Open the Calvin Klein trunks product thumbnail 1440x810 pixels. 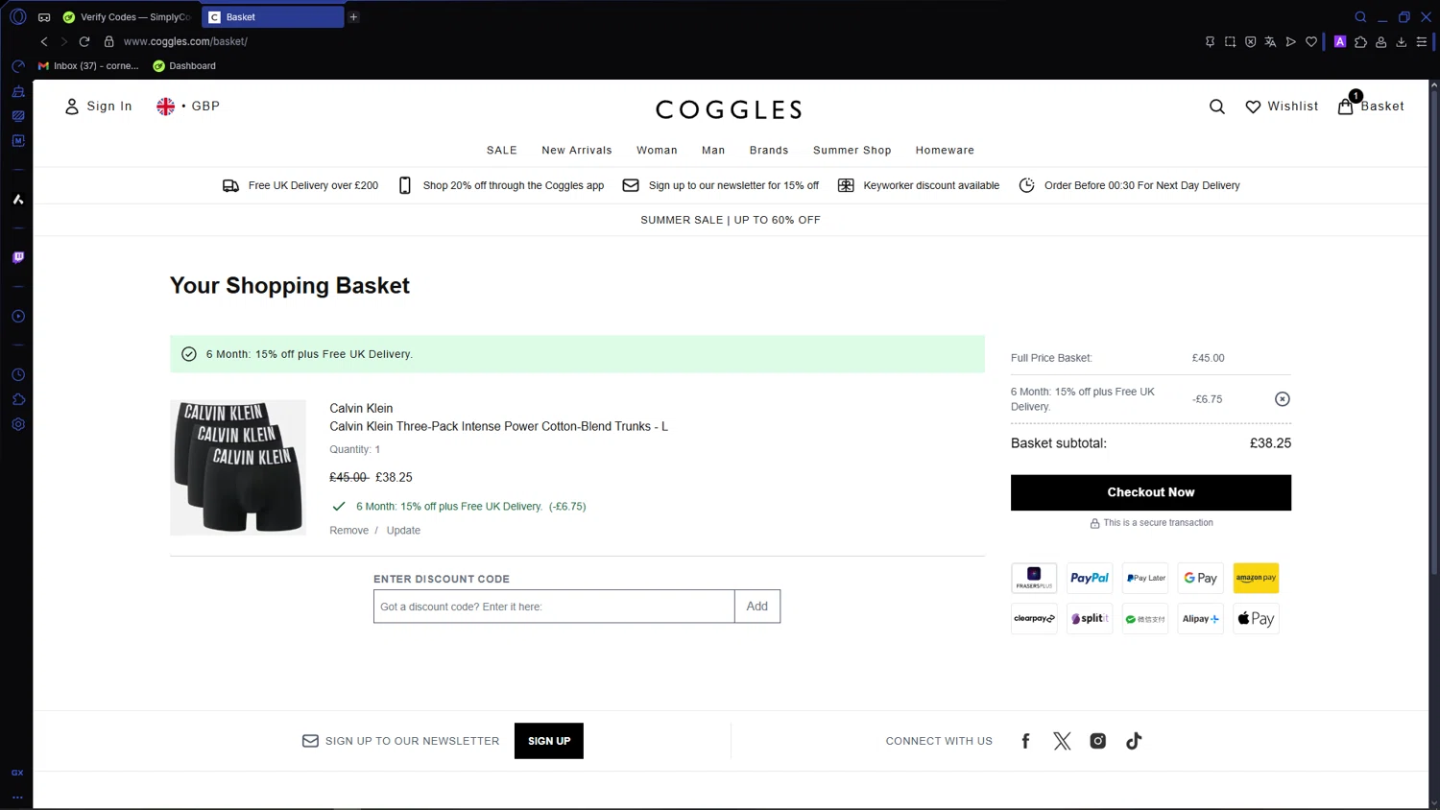(238, 467)
